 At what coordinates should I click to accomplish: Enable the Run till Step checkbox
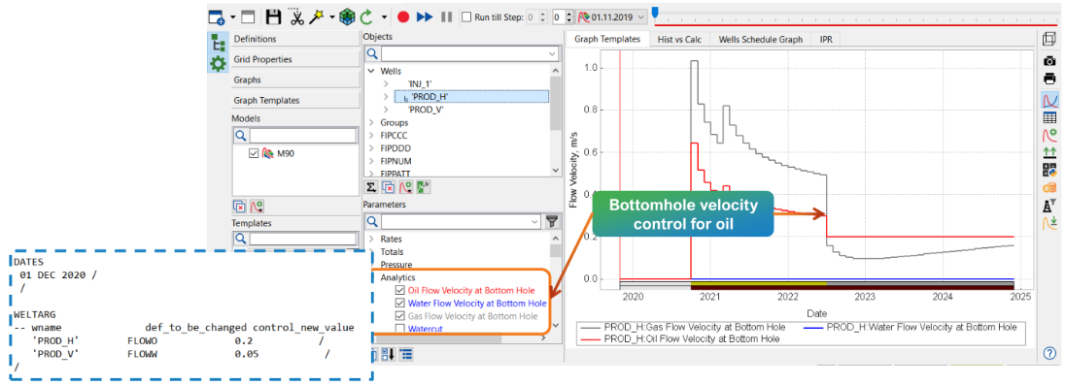tap(465, 16)
